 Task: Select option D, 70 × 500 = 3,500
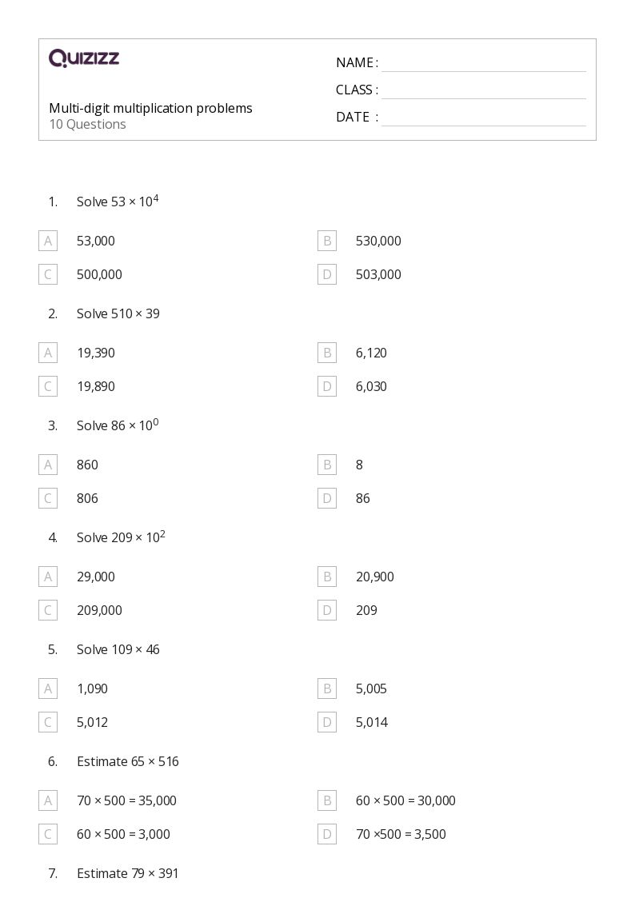coord(327,834)
